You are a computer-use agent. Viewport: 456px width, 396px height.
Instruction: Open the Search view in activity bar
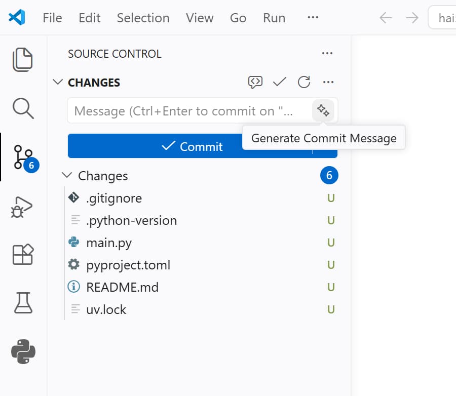(23, 108)
